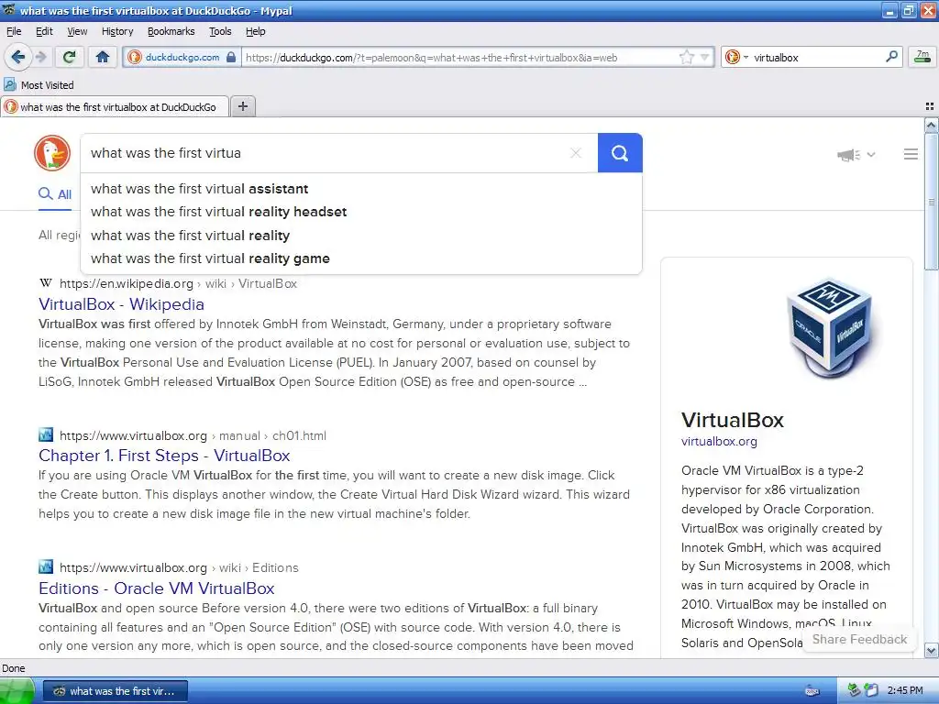
Task: Click the tray icon left of the clock
Action: (871, 691)
